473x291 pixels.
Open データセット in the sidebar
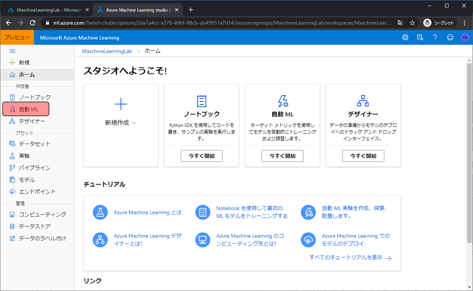[x=34, y=144]
